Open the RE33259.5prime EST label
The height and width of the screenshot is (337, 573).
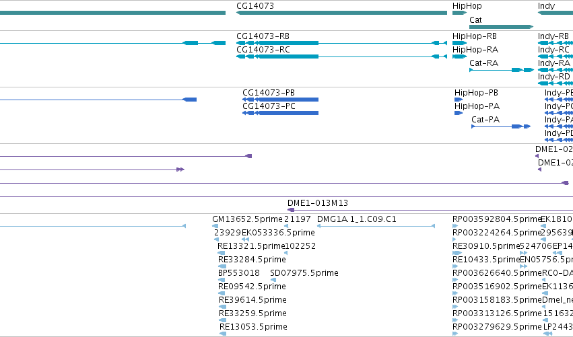point(252,314)
